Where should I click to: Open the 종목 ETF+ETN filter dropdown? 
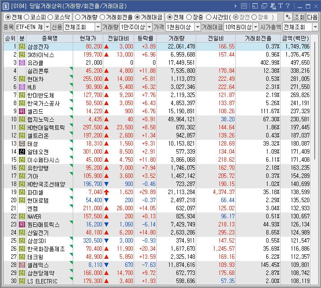pyautogui.click(x=47, y=27)
